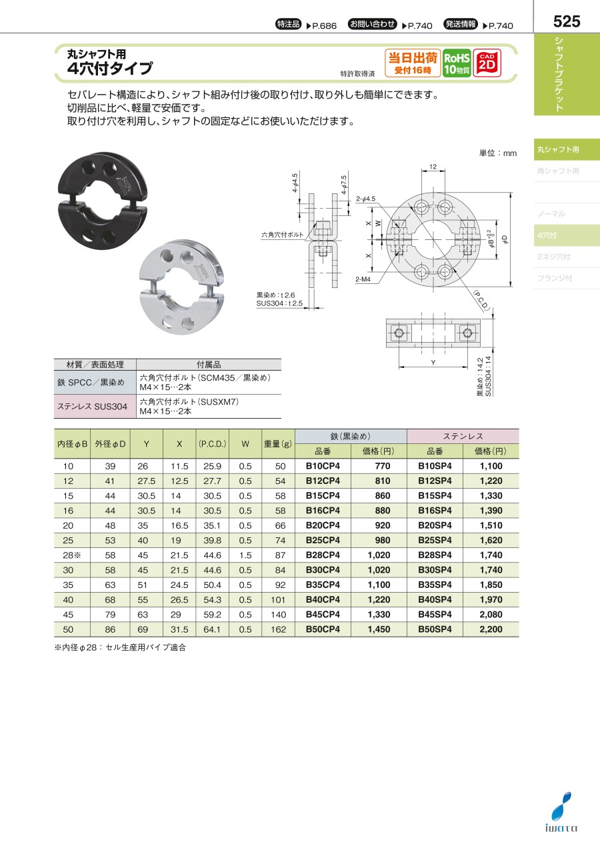Switch to the 2ネジ穴付 side tab
The width and height of the screenshot is (600, 848).
click(x=567, y=257)
